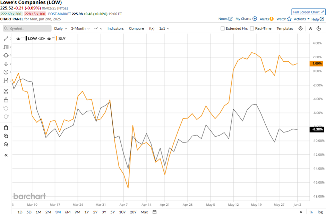Select the 6M time range
The width and height of the screenshot is (326, 214).
(x=68, y=212)
